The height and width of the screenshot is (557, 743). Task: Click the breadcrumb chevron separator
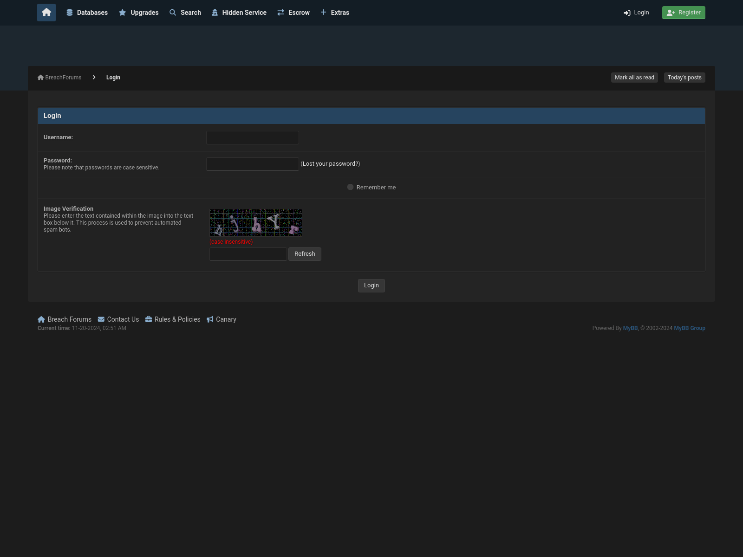click(x=94, y=78)
